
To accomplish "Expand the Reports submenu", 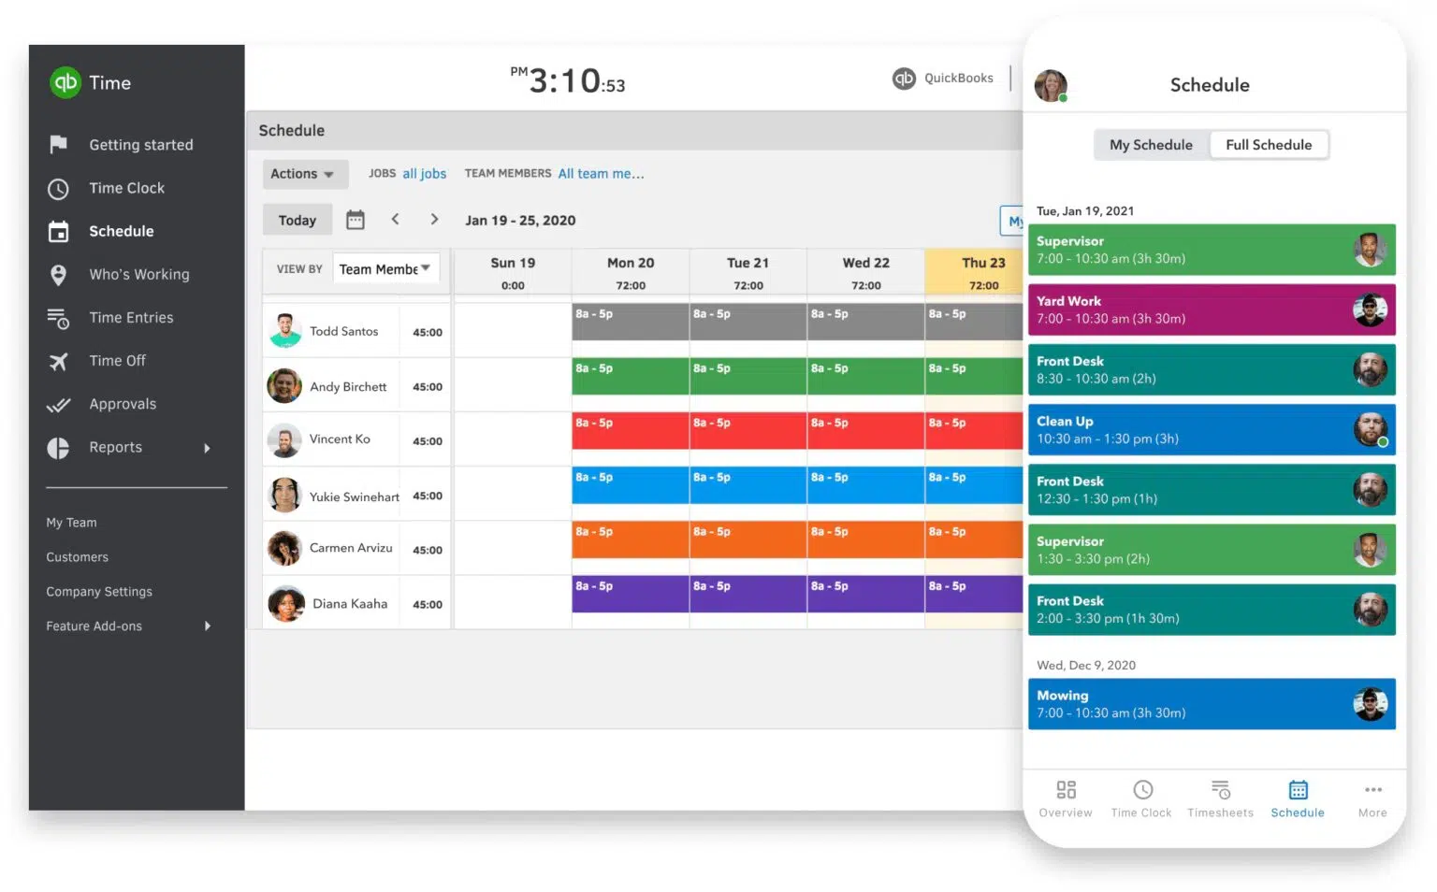I will click(115, 447).
